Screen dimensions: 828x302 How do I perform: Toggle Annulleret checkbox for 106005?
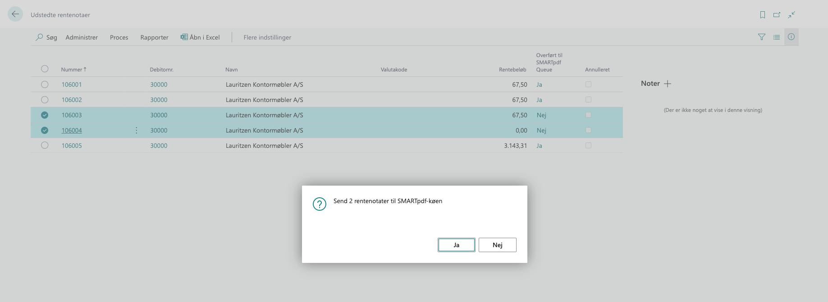coord(588,146)
